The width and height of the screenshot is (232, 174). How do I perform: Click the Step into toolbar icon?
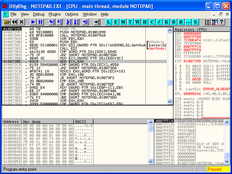52,22
